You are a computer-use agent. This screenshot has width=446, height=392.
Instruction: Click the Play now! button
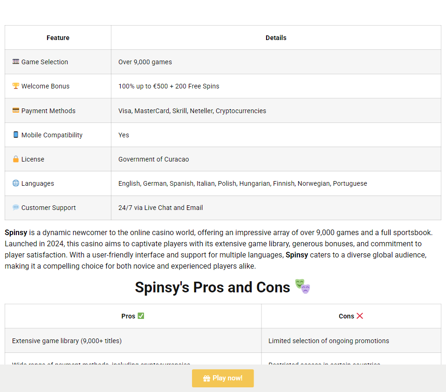pos(223,378)
